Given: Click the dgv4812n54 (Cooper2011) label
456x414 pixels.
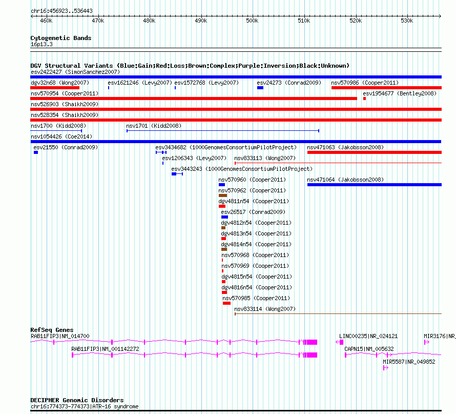Looking at the screenshot, I should click(256, 223).
